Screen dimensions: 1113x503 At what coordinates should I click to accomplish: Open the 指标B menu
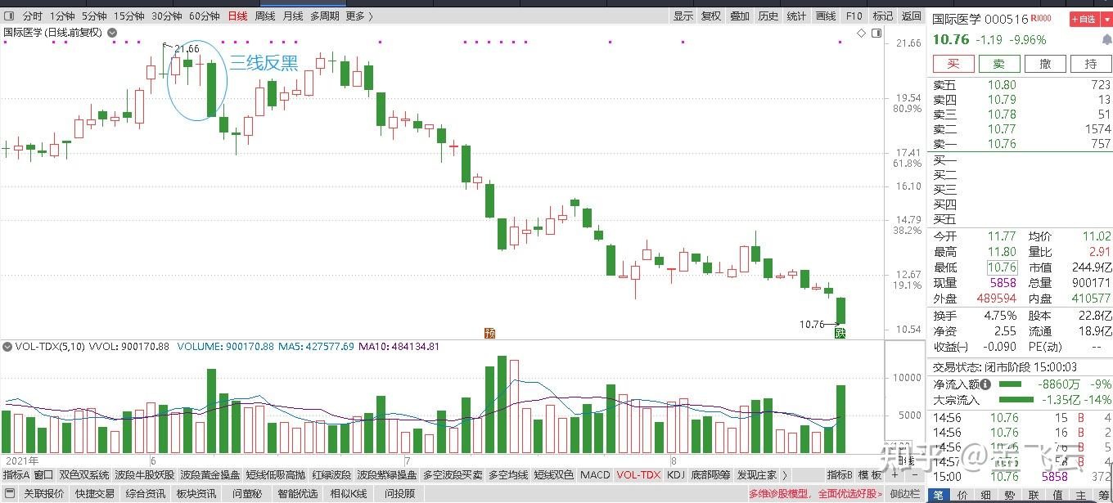pos(840,474)
